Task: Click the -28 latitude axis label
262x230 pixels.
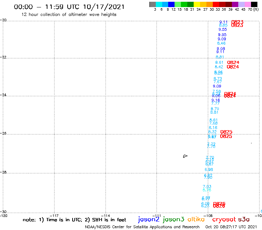Action: 3,172
